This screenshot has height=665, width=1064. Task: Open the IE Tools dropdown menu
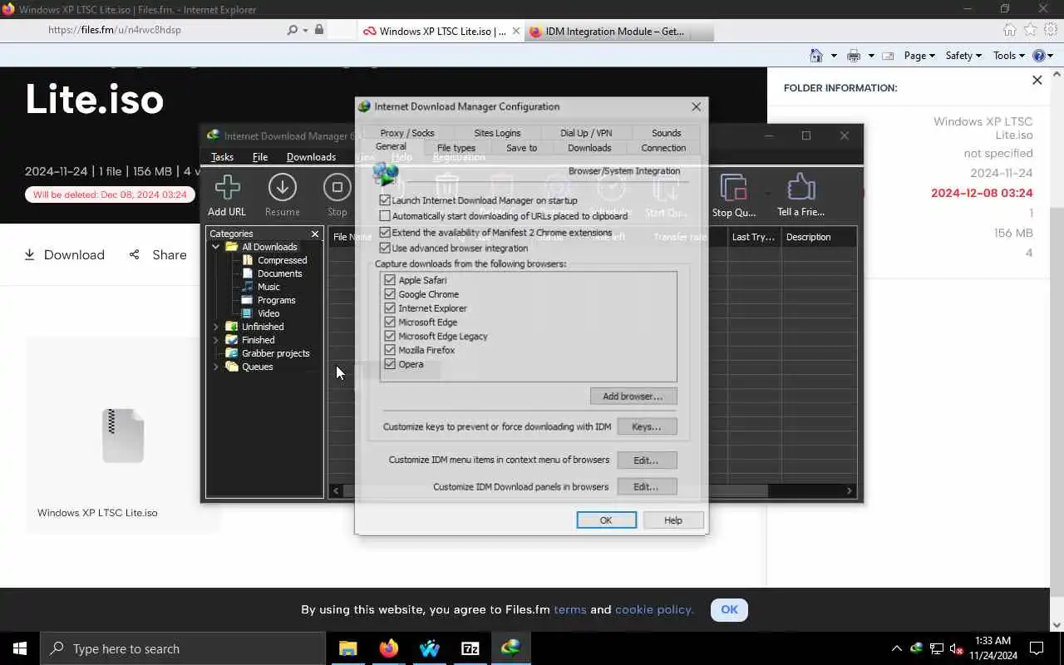[1009, 56]
